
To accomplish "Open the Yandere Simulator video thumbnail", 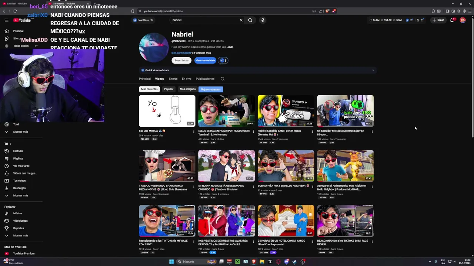I will (x=226, y=166).
